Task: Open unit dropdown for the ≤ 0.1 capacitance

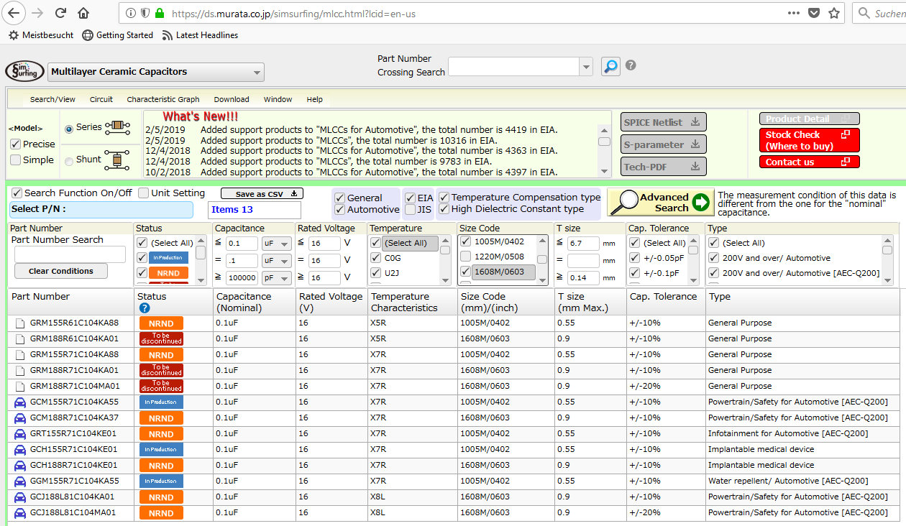Action: click(x=276, y=244)
